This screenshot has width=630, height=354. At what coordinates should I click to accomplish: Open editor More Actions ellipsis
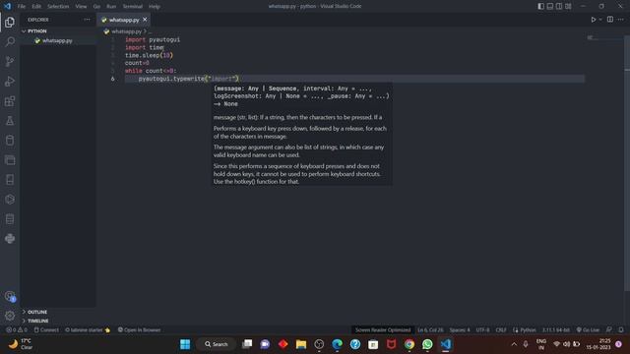pos(621,20)
